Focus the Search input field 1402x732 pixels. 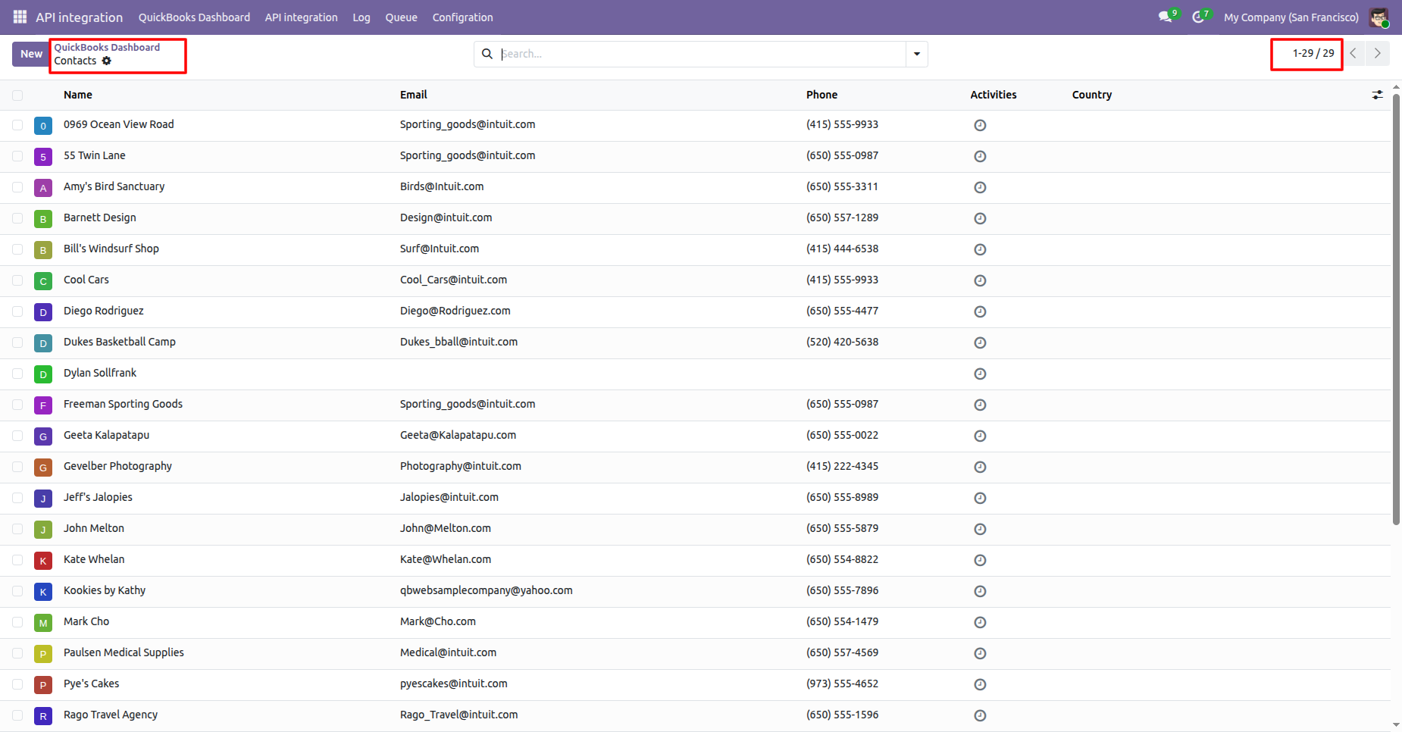[x=702, y=54]
